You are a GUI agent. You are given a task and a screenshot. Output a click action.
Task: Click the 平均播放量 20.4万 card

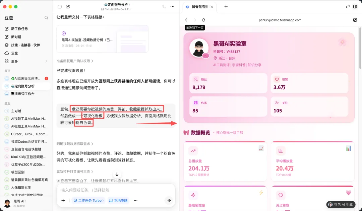click(x=313, y=162)
